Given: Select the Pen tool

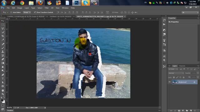Looking at the screenshot, I should coord(3,75).
